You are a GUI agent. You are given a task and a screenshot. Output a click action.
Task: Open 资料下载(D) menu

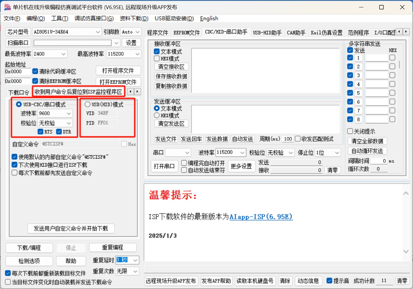coord(134,19)
